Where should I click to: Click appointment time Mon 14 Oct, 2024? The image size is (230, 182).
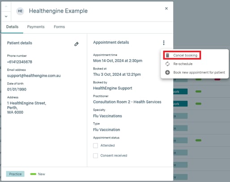tap(118, 61)
